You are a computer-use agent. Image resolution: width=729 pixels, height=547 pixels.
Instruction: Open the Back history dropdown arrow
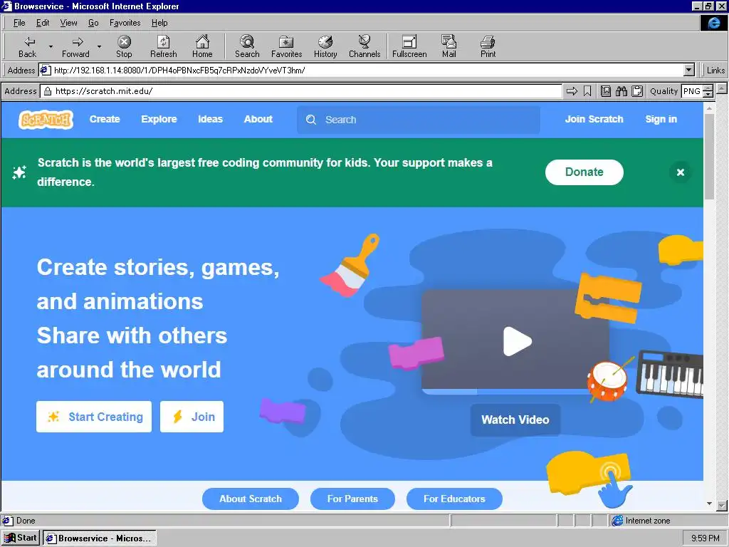coord(51,47)
